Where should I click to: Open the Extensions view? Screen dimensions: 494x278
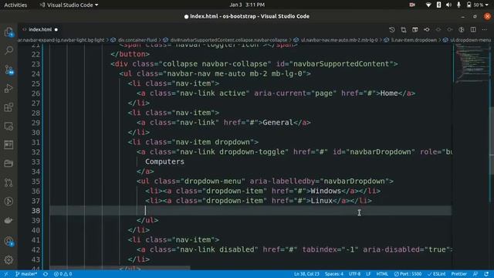tap(8, 107)
